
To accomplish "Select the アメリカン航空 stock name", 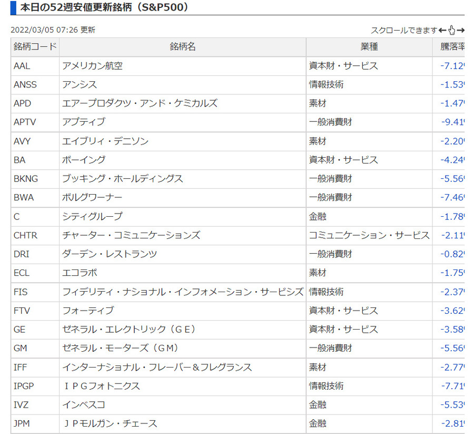I will click(x=93, y=66).
